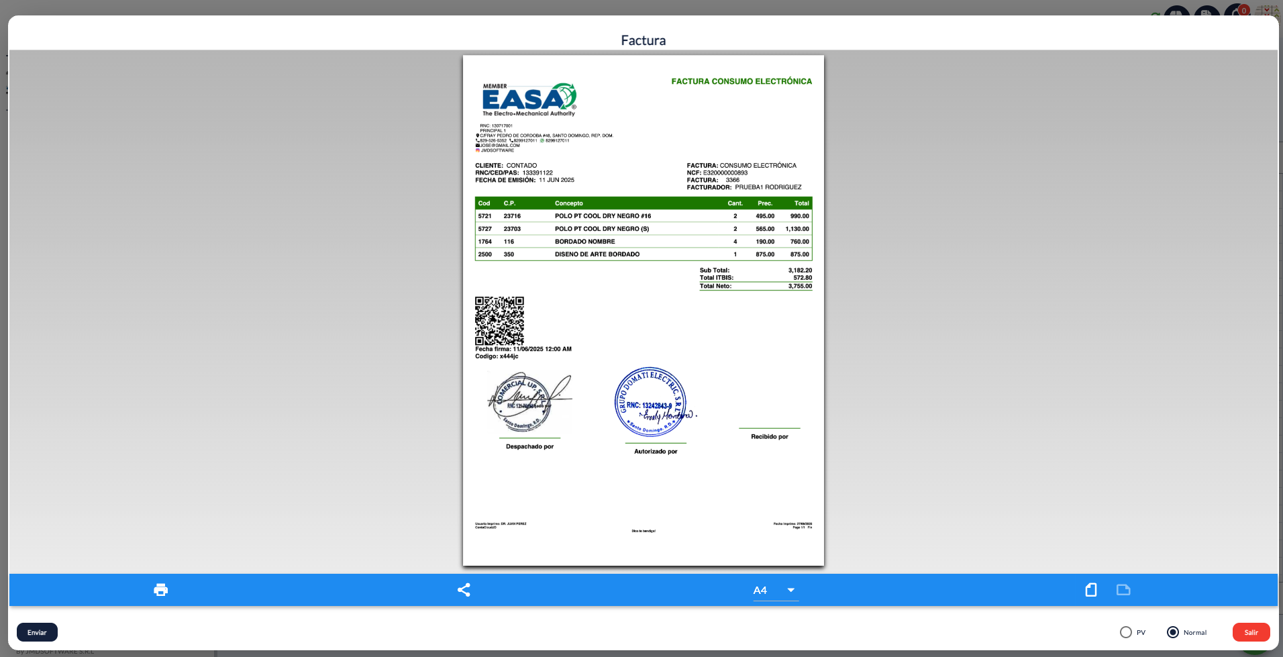Screen dimensions: 1283x657
Task: Open the A4 paper size dropdown
Action: pyautogui.click(x=776, y=591)
